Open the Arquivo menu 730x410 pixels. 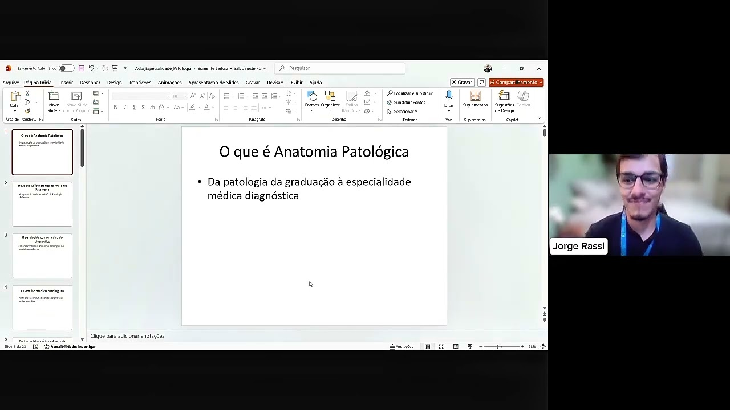point(11,83)
